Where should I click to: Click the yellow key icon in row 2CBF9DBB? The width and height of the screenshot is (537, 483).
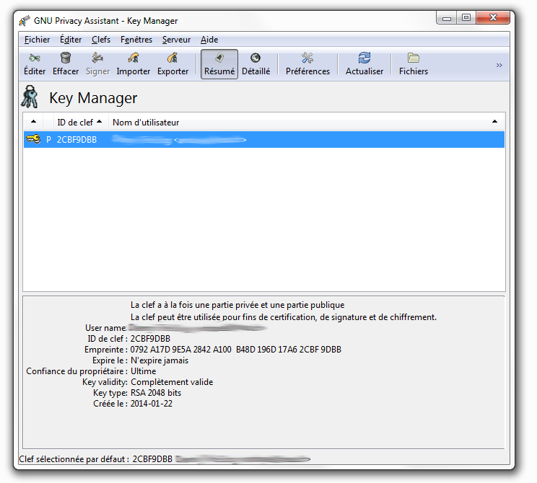click(x=33, y=139)
